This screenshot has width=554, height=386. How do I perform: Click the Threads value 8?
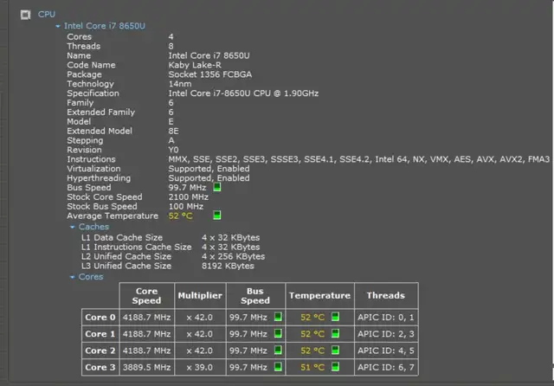tap(171, 46)
